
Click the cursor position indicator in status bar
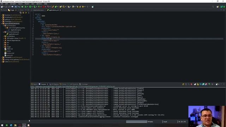(182, 122)
